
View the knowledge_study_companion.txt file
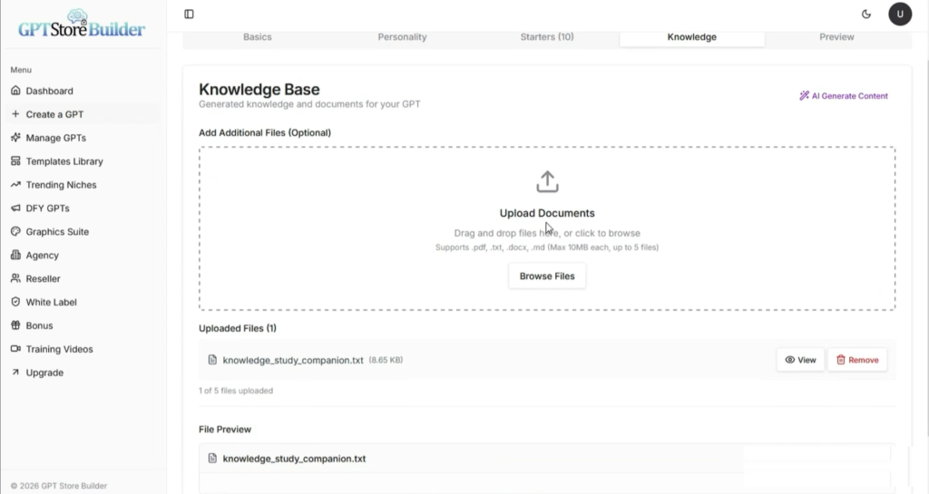[x=800, y=360]
